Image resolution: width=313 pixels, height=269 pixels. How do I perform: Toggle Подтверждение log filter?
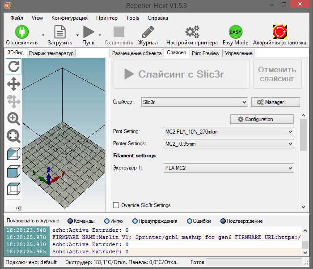[x=223, y=221]
